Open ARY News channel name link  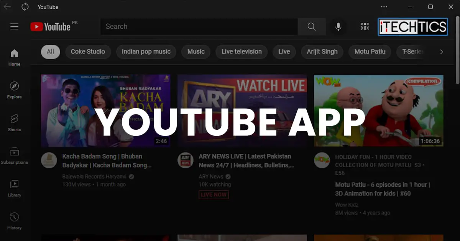tap(211, 177)
